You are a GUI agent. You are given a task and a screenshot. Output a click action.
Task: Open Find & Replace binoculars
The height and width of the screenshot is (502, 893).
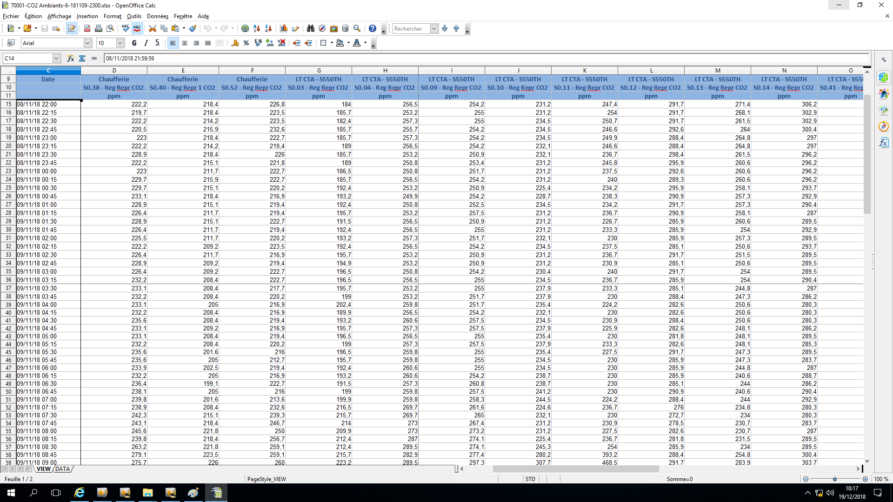tap(311, 28)
